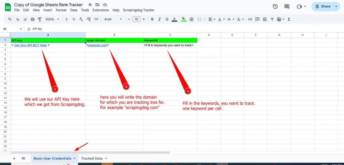The height and width of the screenshot is (165, 344).
Task: Toggle strikethrough formatting
Action: click(x=167, y=19)
